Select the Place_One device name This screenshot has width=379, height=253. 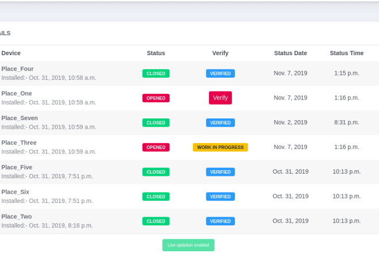click(x=17, y=94)
